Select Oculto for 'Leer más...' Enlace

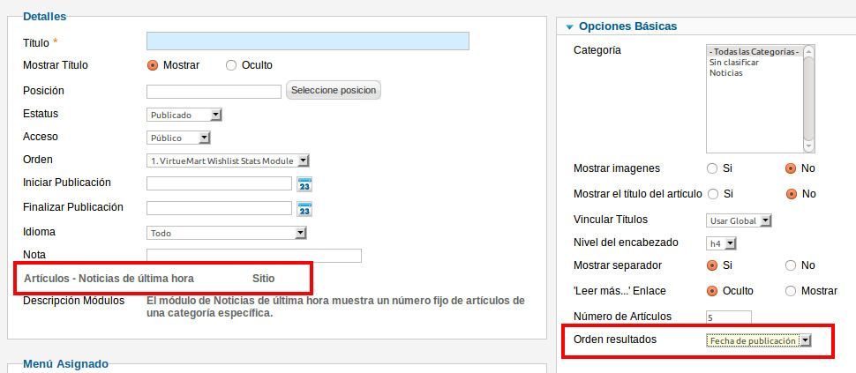coord(712,291)
